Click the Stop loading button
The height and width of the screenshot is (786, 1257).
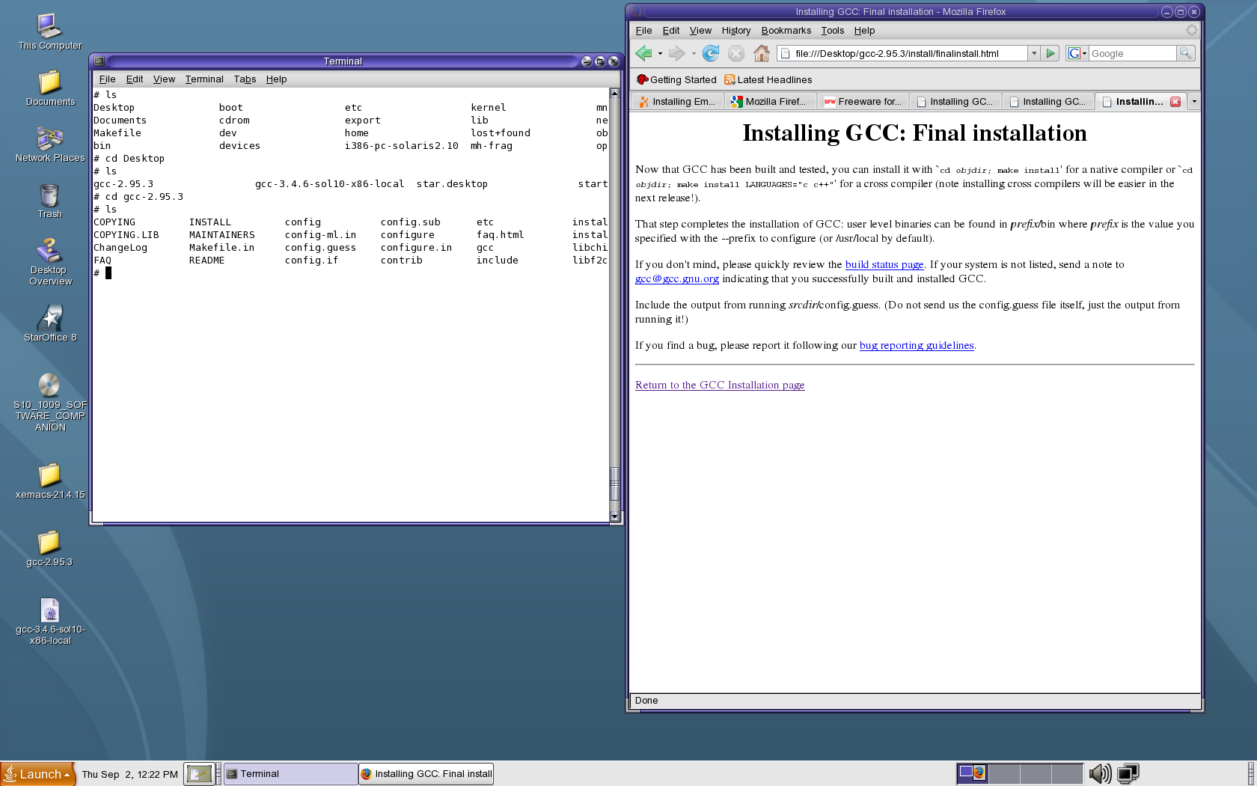click(736, 53)
